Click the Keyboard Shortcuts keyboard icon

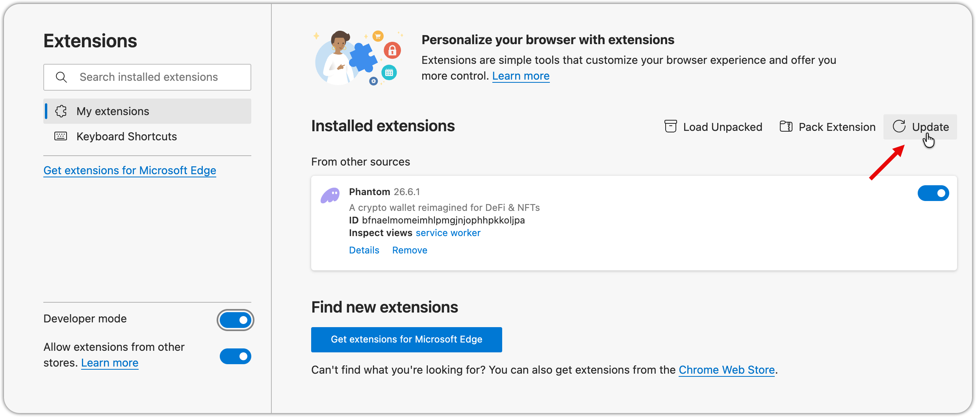point(61,136)
